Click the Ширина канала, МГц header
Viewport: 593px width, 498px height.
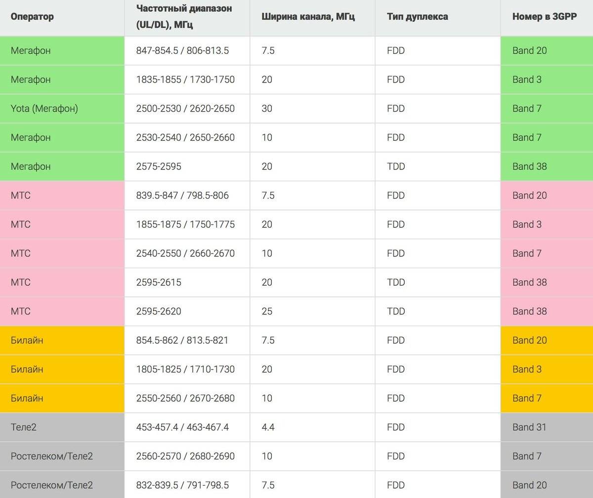click(x=312, y=18)
